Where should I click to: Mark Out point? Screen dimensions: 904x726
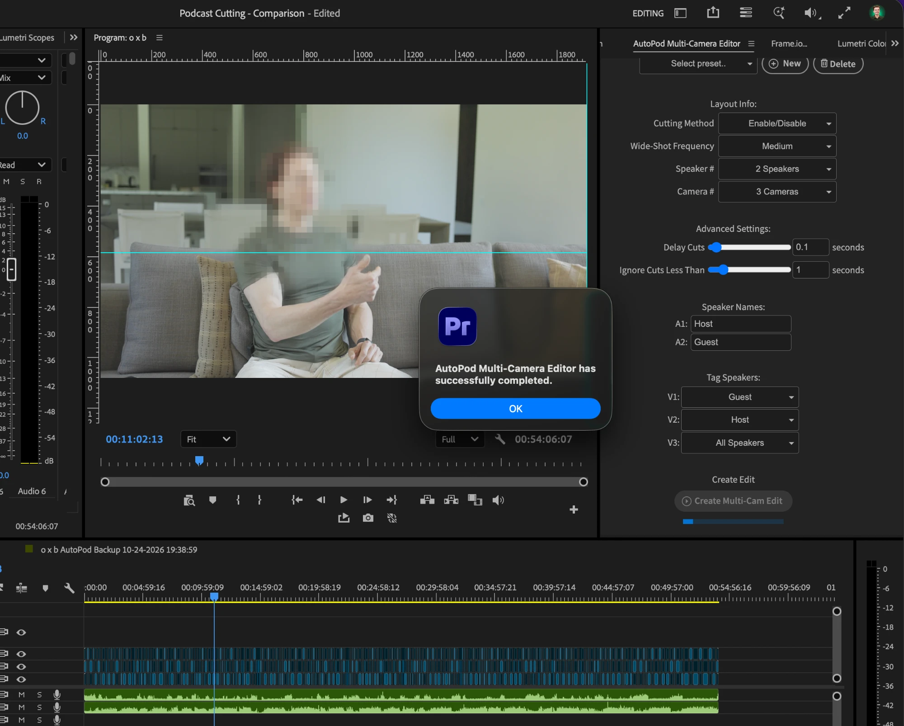point(259,500)
